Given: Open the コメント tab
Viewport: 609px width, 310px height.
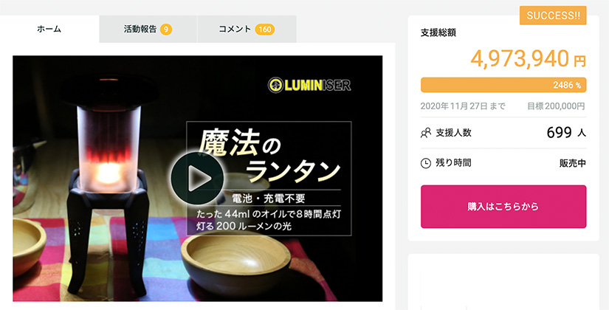Looking at the screenshot, I should point(247,29).
